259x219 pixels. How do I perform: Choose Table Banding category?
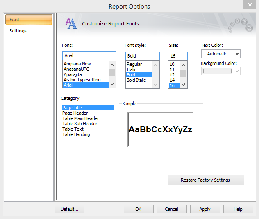pyautogui.click(x=76, y=134)
